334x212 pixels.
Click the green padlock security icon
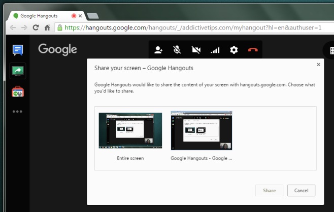click(x=60, y=27)
